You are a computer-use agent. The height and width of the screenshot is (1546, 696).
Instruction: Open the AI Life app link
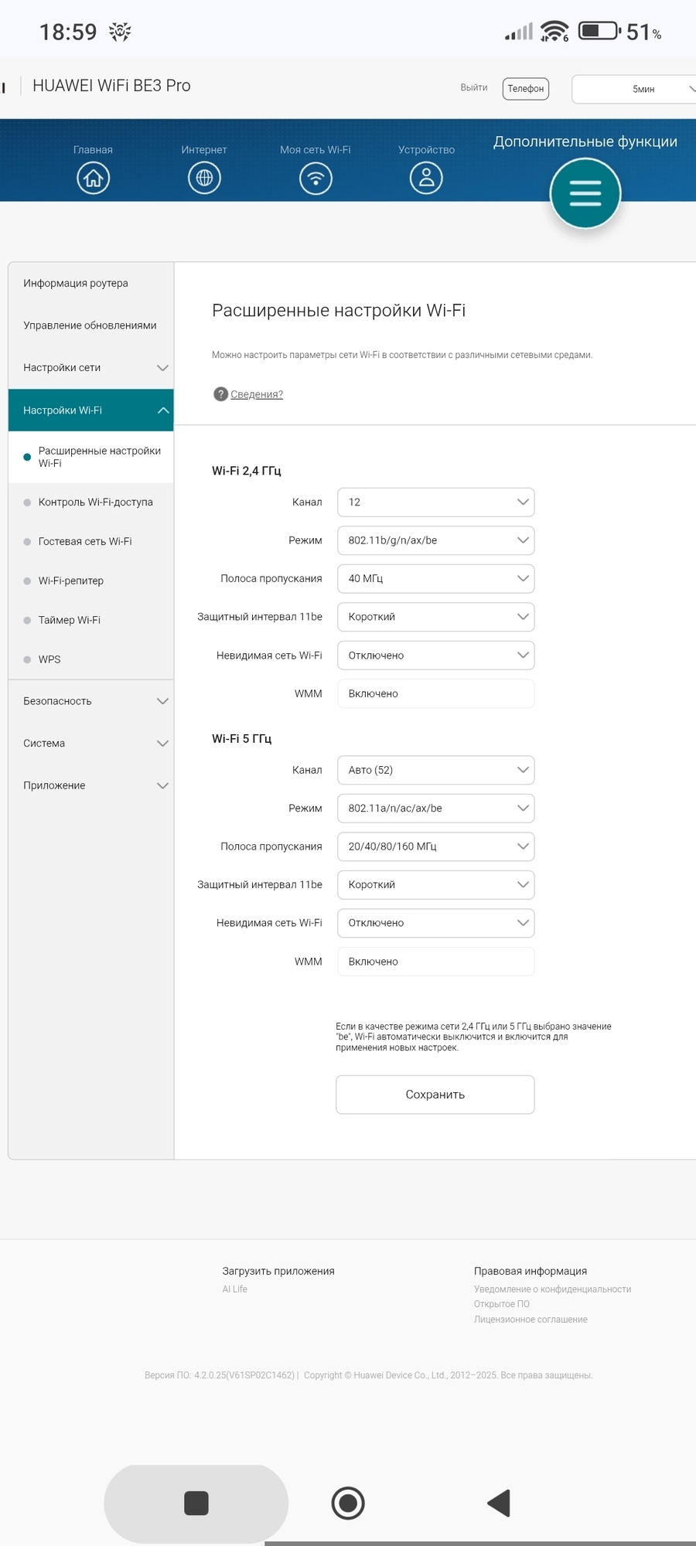point(235,1289)
